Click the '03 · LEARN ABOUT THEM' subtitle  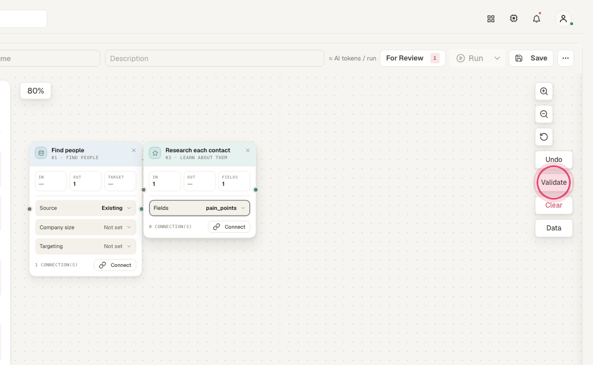tap(196, 158)
